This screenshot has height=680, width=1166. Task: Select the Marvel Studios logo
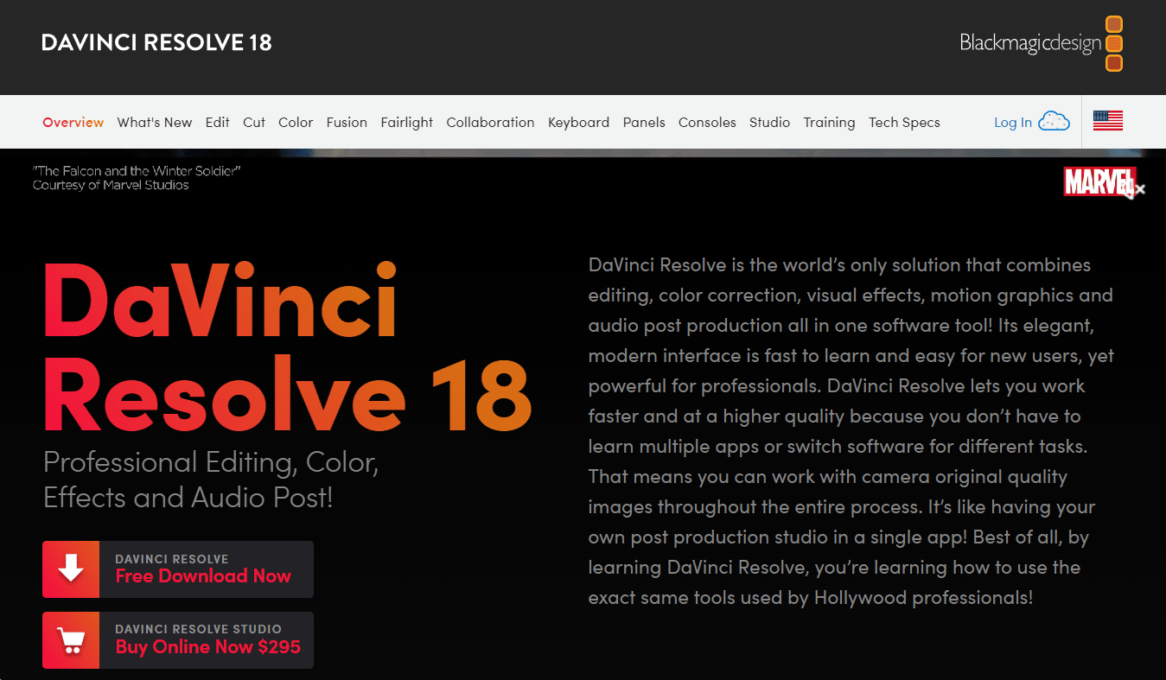(1099, 183)
